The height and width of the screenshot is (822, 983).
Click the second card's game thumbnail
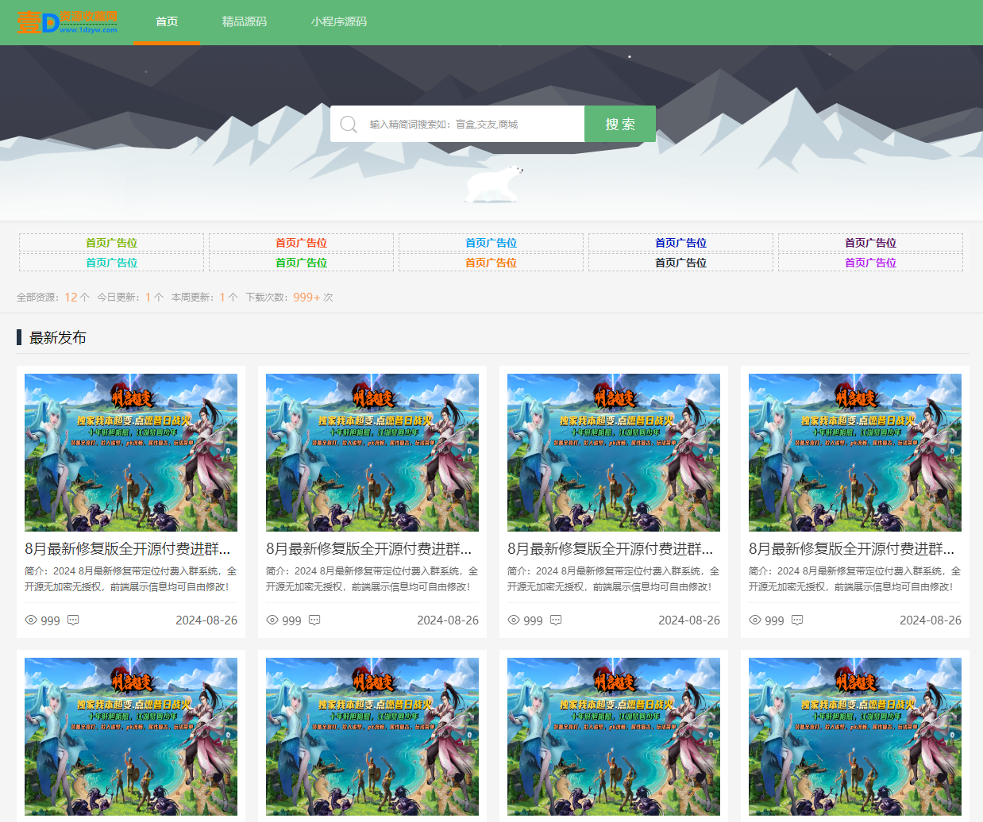tap(372, 452)
